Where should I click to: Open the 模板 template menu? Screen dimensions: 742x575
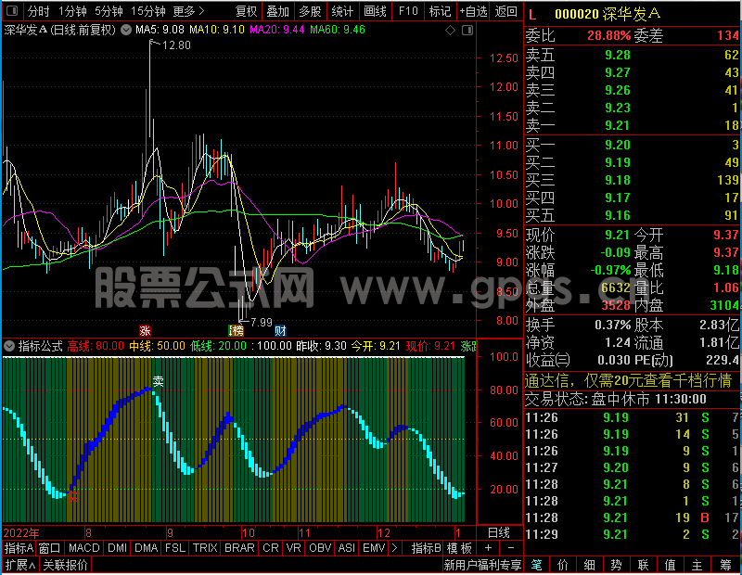(459, 548)
